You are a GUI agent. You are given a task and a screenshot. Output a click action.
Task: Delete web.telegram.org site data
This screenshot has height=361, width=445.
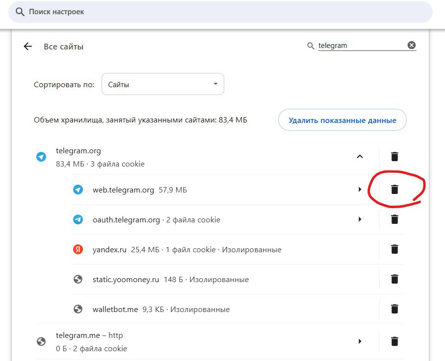click(394, 189)
